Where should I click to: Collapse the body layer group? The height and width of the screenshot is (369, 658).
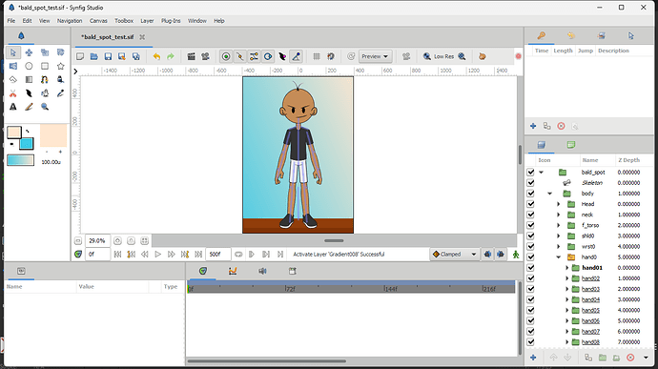tap(549, 194)
